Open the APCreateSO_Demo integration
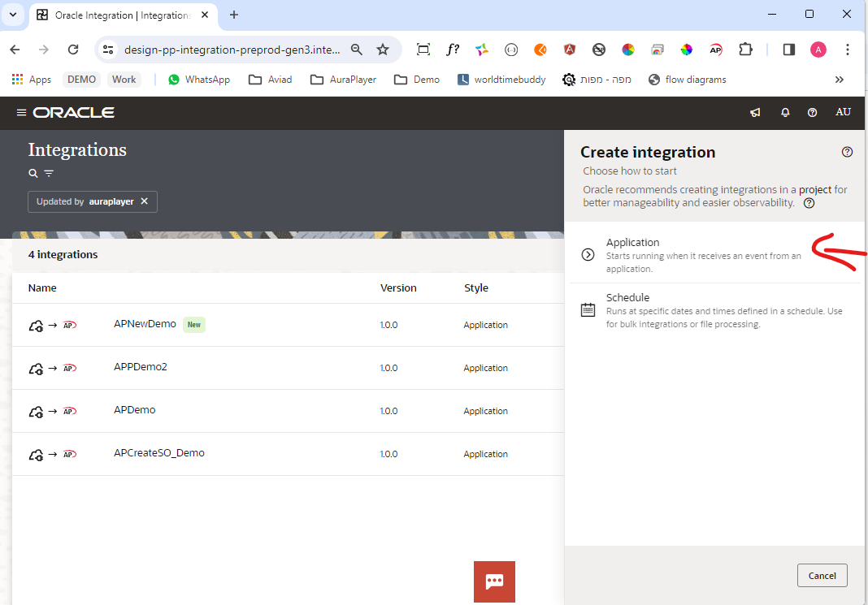The height and width of the screenshot is (605, 868). tap(159, 453)
